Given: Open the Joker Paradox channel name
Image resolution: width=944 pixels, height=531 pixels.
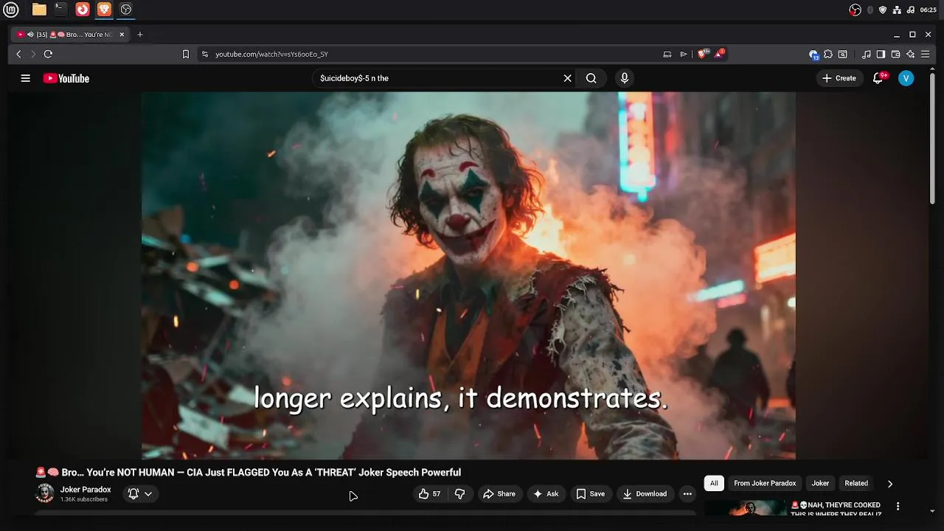Looking at the screenshot, I should [86, 490].
